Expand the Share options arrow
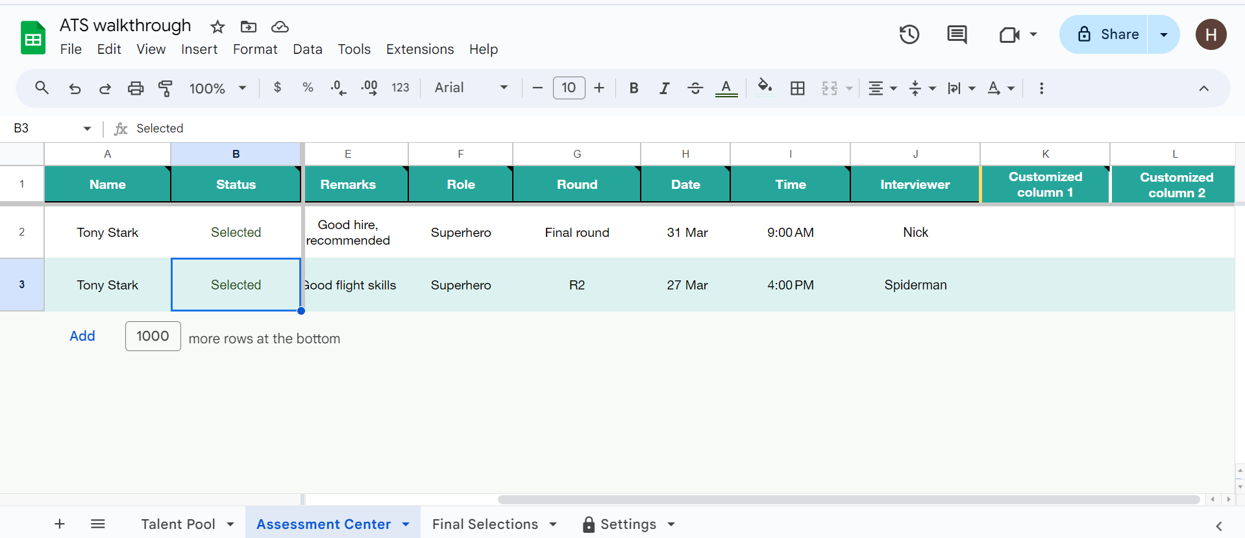1245x538 pixels. tap(1164, 34)
